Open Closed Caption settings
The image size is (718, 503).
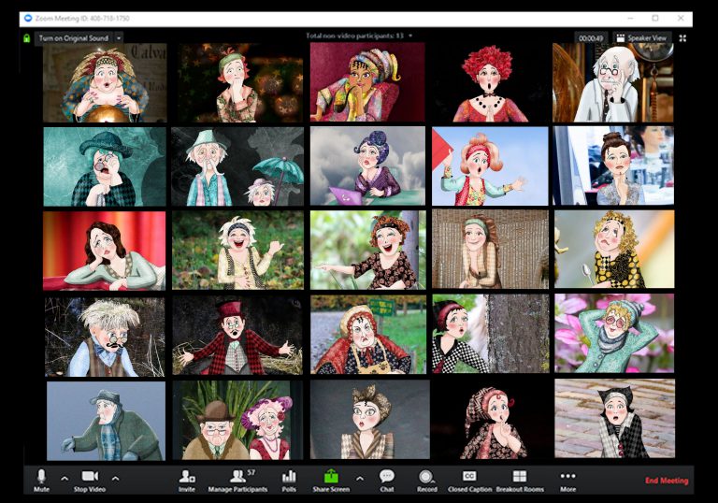(x=470, y=481)
